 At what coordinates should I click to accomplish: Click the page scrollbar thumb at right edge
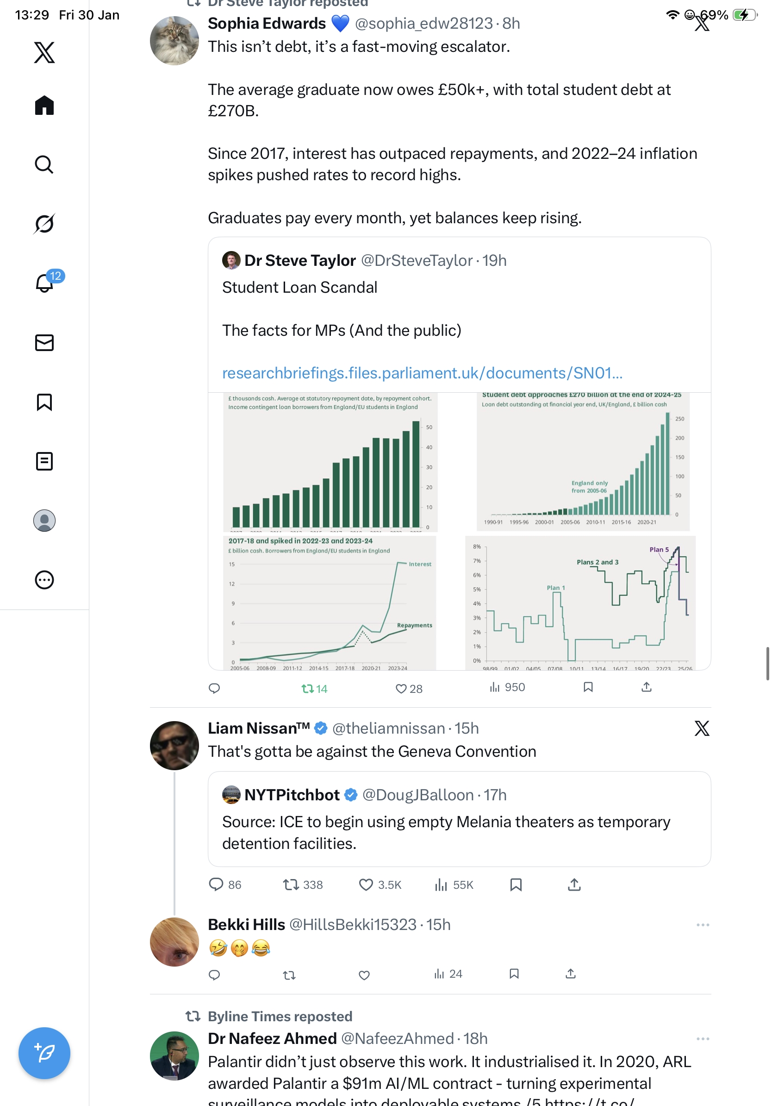(x=768, y=664)
